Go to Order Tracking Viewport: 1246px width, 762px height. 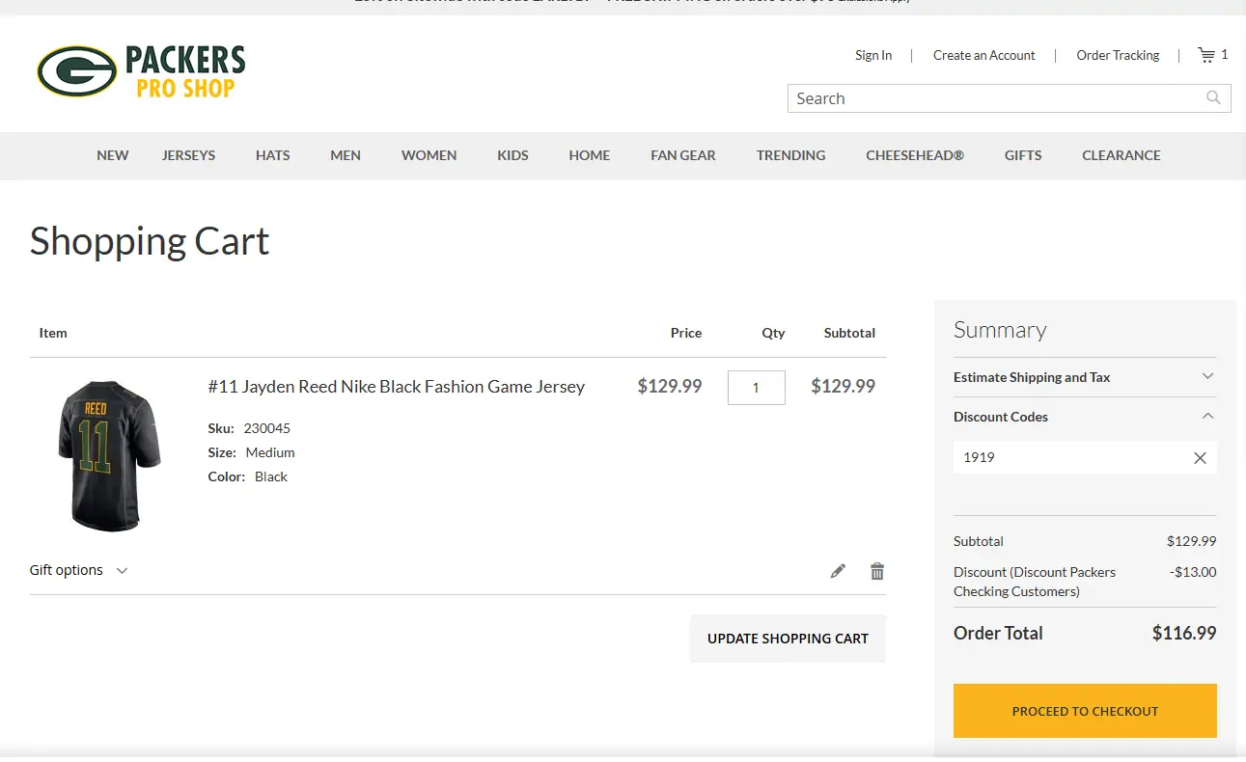1118,55
